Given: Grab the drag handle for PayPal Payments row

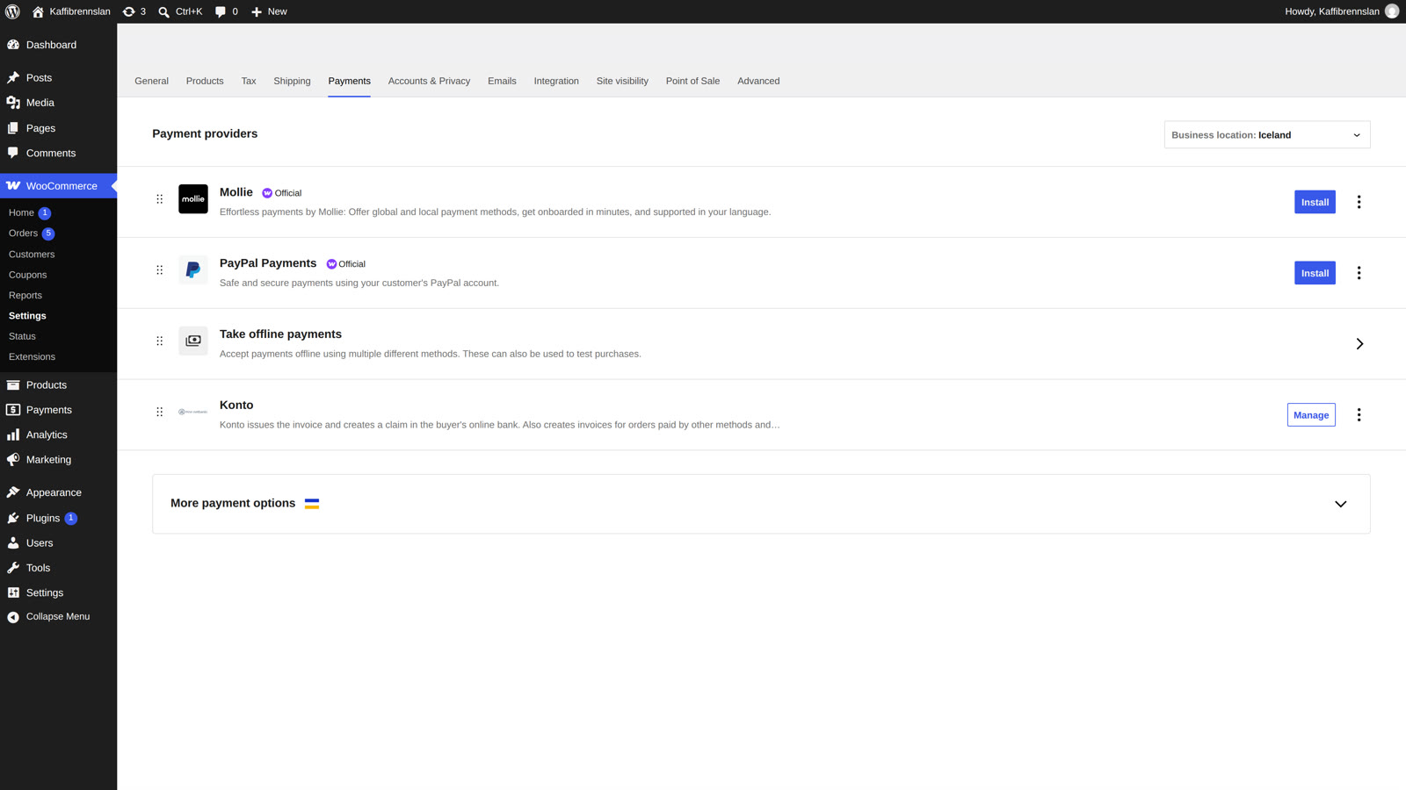Looking at the screenshot, I should click(x=159, y=270).
